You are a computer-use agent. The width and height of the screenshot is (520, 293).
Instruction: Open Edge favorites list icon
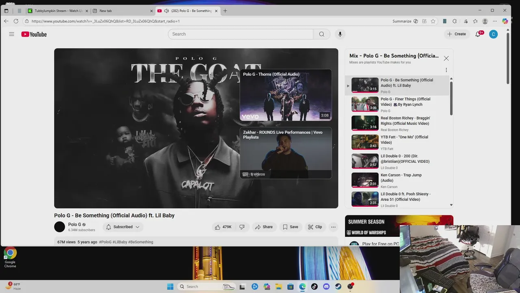pyautogui.click(x=475, y=21)
